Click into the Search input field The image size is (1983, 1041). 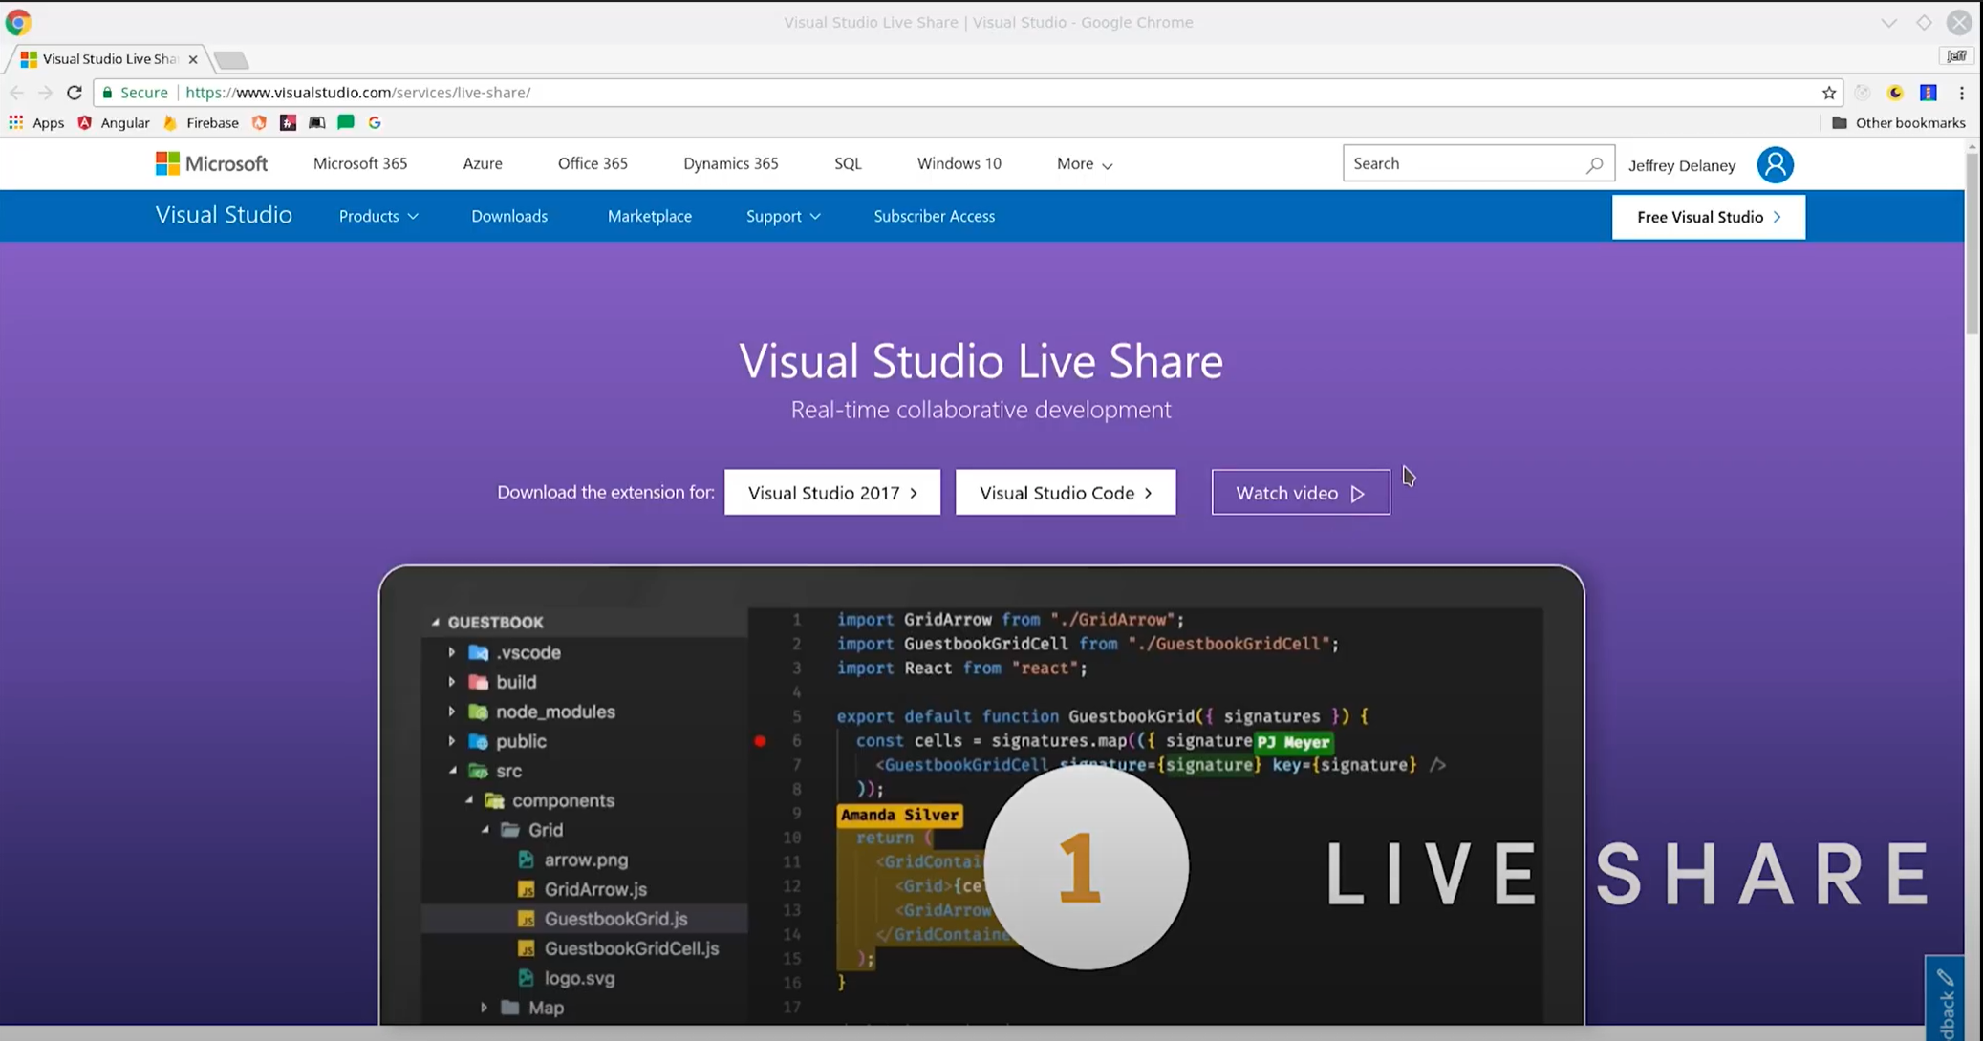pos(1462,163)
